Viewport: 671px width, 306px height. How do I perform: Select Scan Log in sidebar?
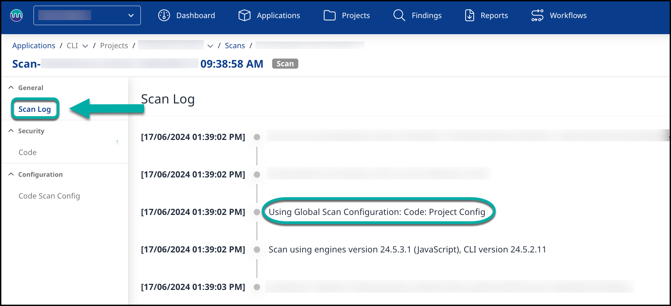click(35, 109)
